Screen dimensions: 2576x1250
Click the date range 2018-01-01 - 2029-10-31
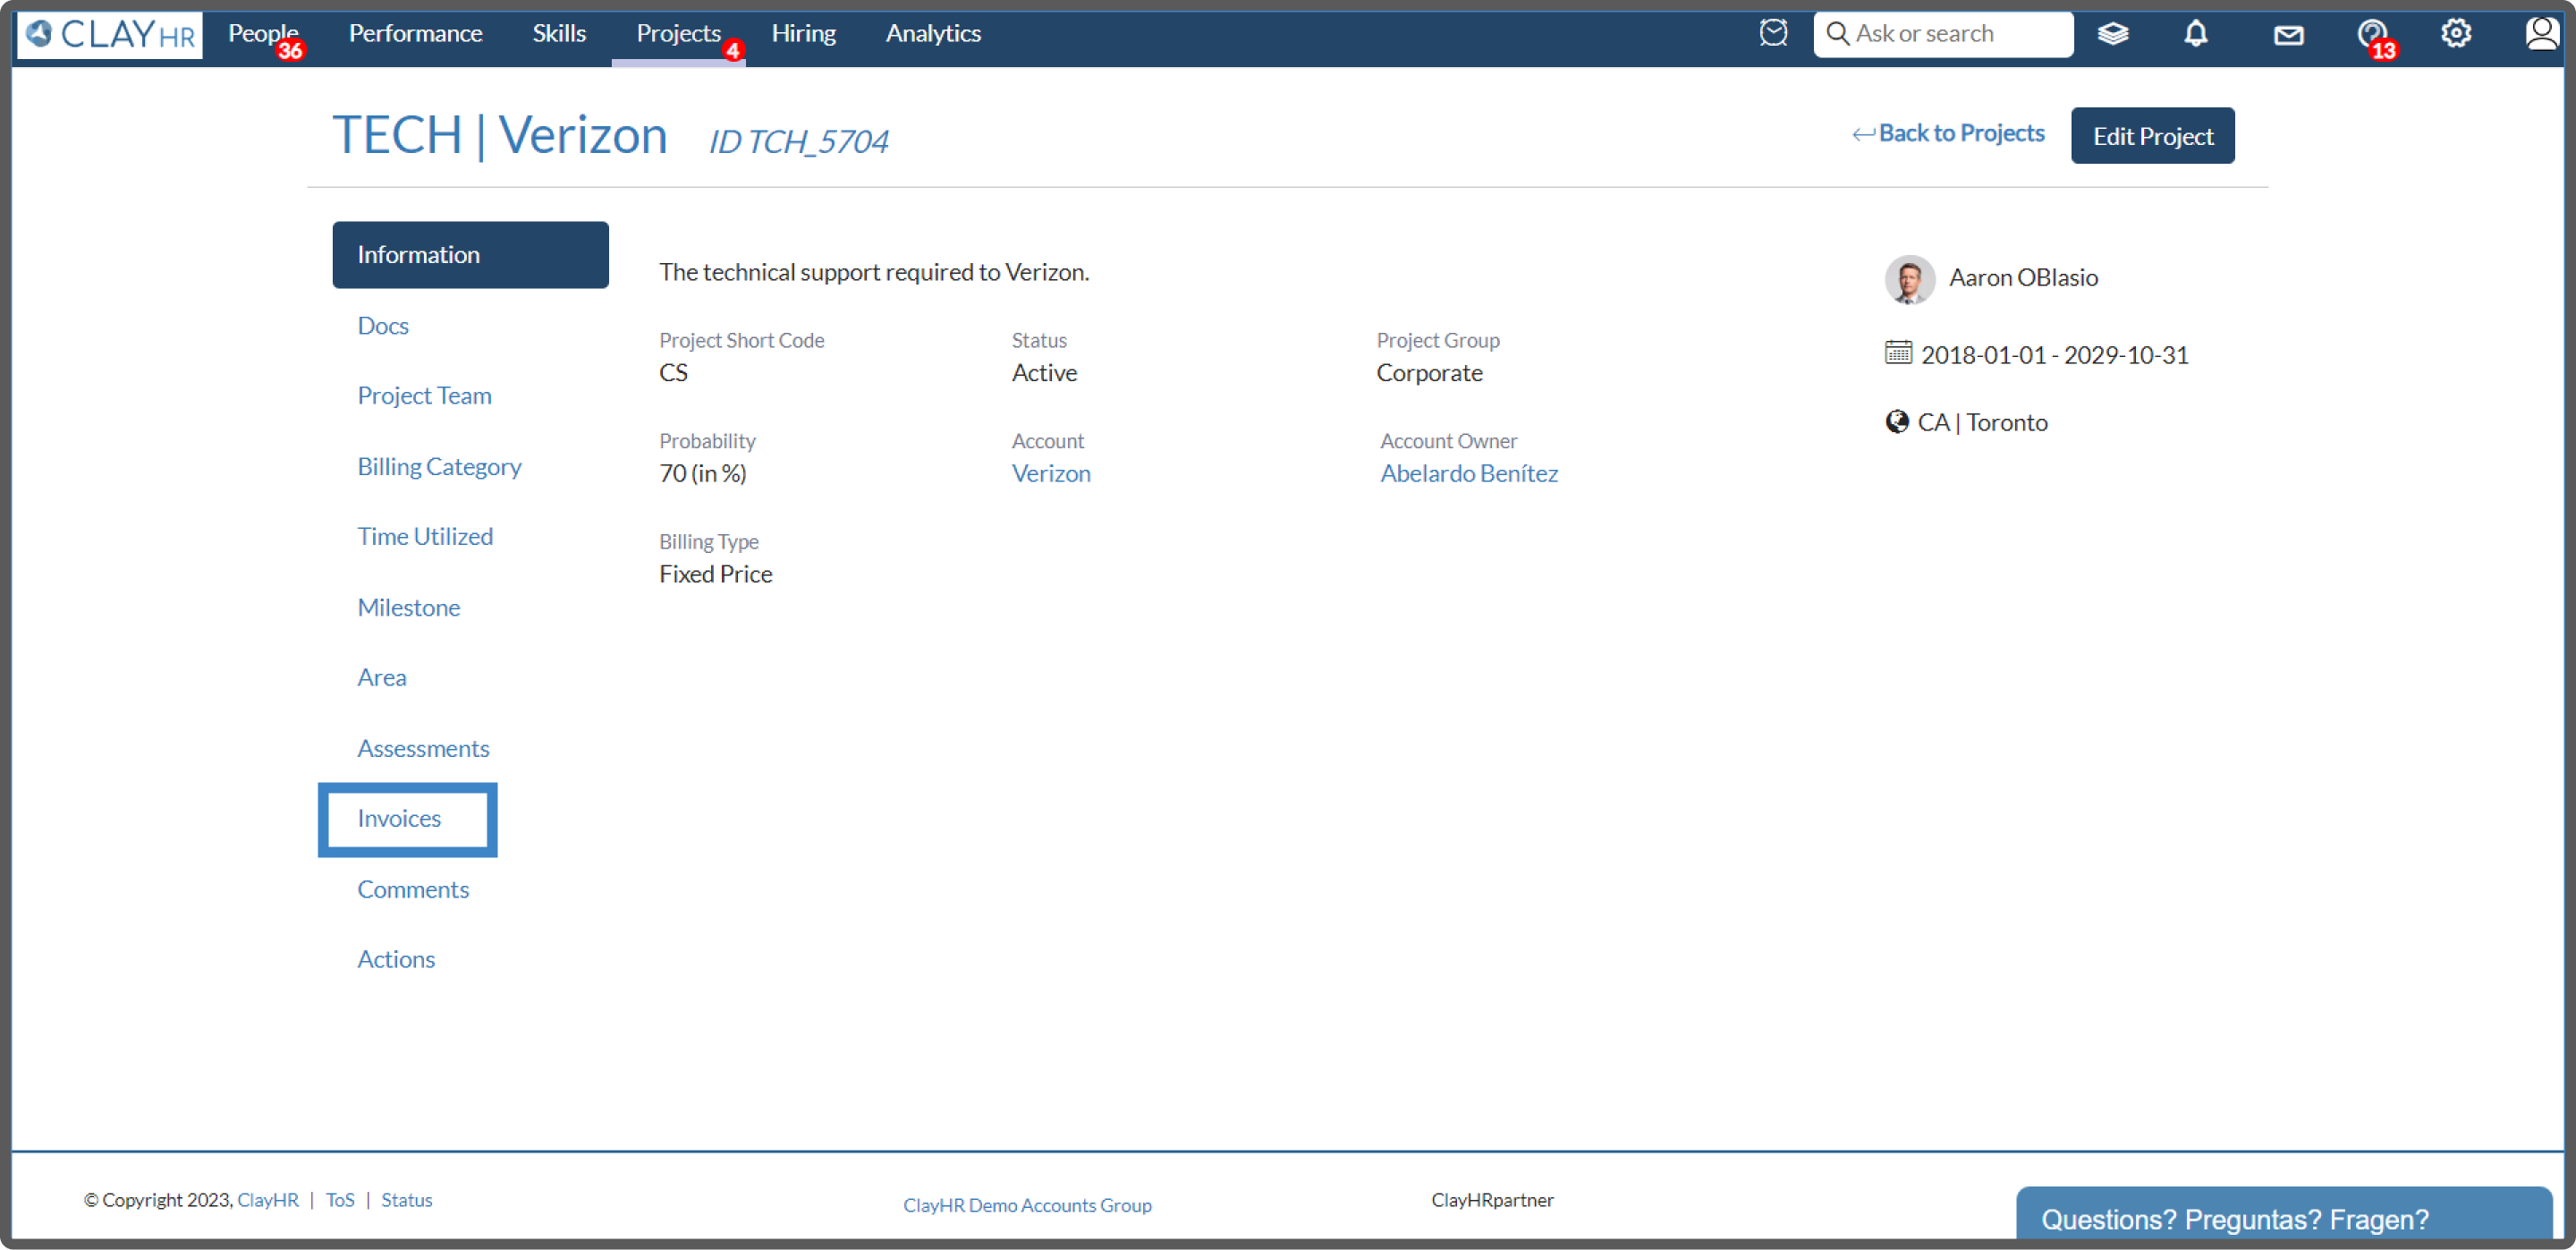pyautogui.click(x=2055, y=355)
